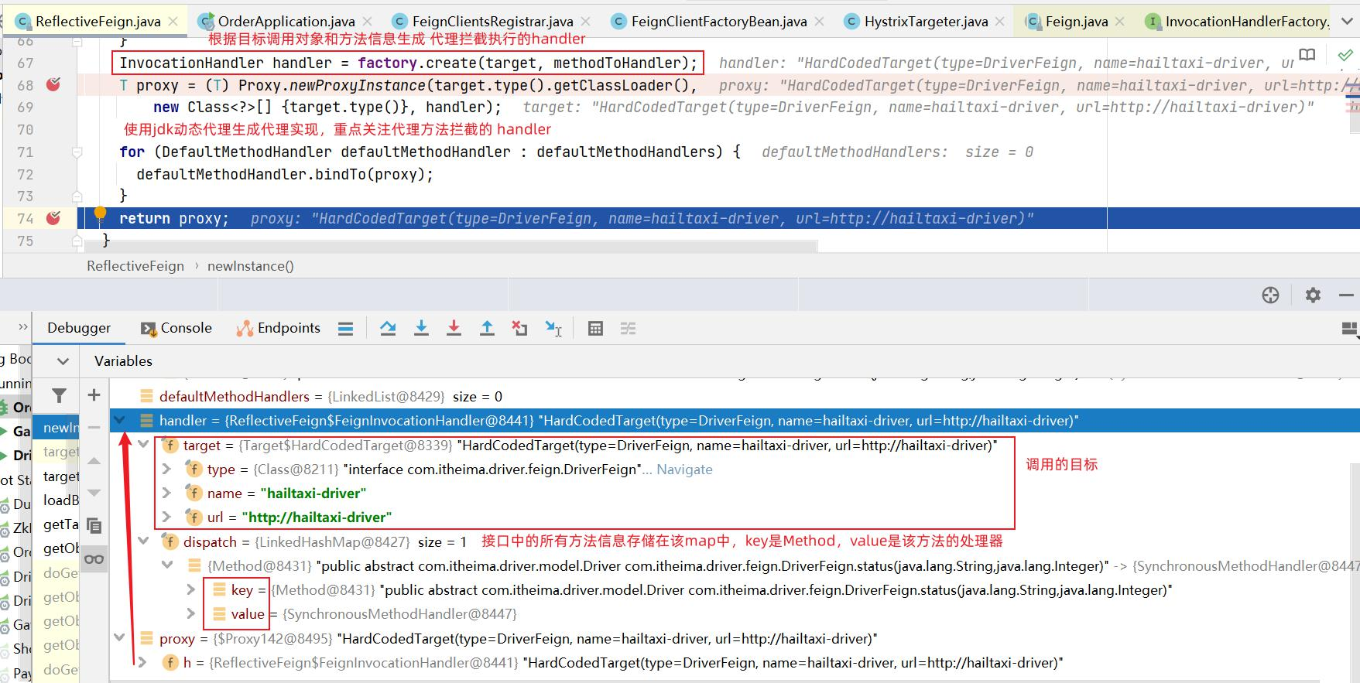
Task: Open FeignClientFactoryBean.java tab
Action: click(x=718, y=22)
